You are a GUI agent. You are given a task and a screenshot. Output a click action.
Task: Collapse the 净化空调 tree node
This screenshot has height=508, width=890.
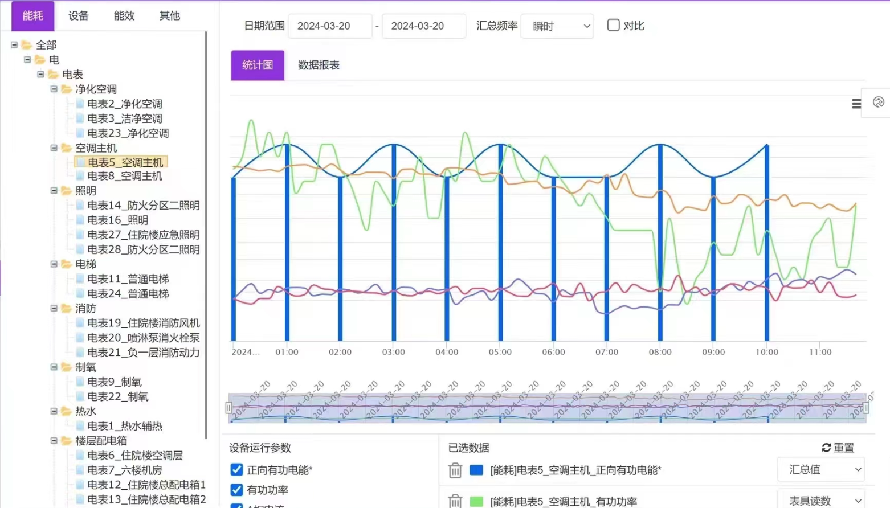tap(54, 89)
